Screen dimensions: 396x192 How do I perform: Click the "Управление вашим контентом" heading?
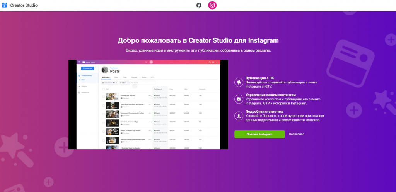(270, 95)
